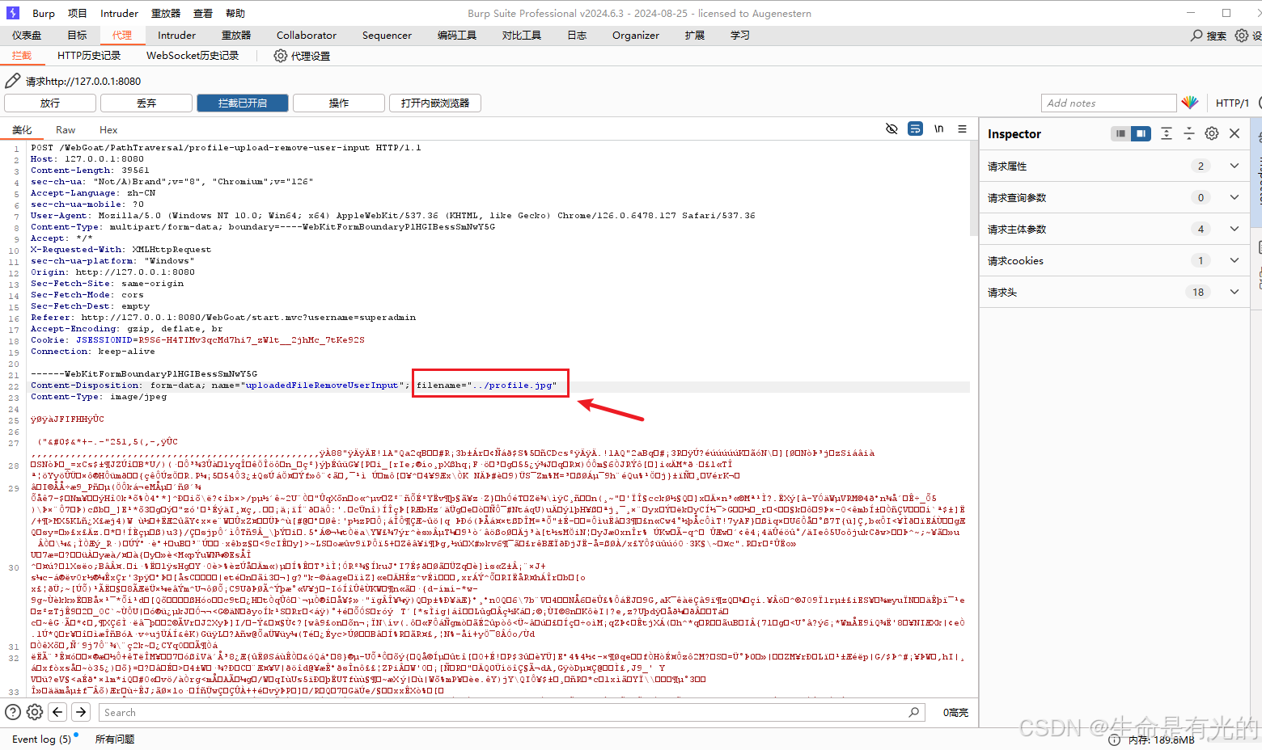Switch to the Raw view tab

click(66, 130)
